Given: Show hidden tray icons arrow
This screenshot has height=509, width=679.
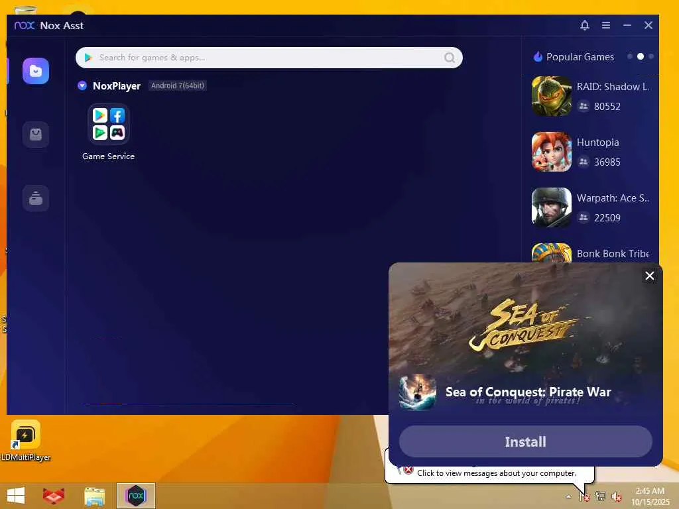Looking at the screenshot, I should (568, 496).
